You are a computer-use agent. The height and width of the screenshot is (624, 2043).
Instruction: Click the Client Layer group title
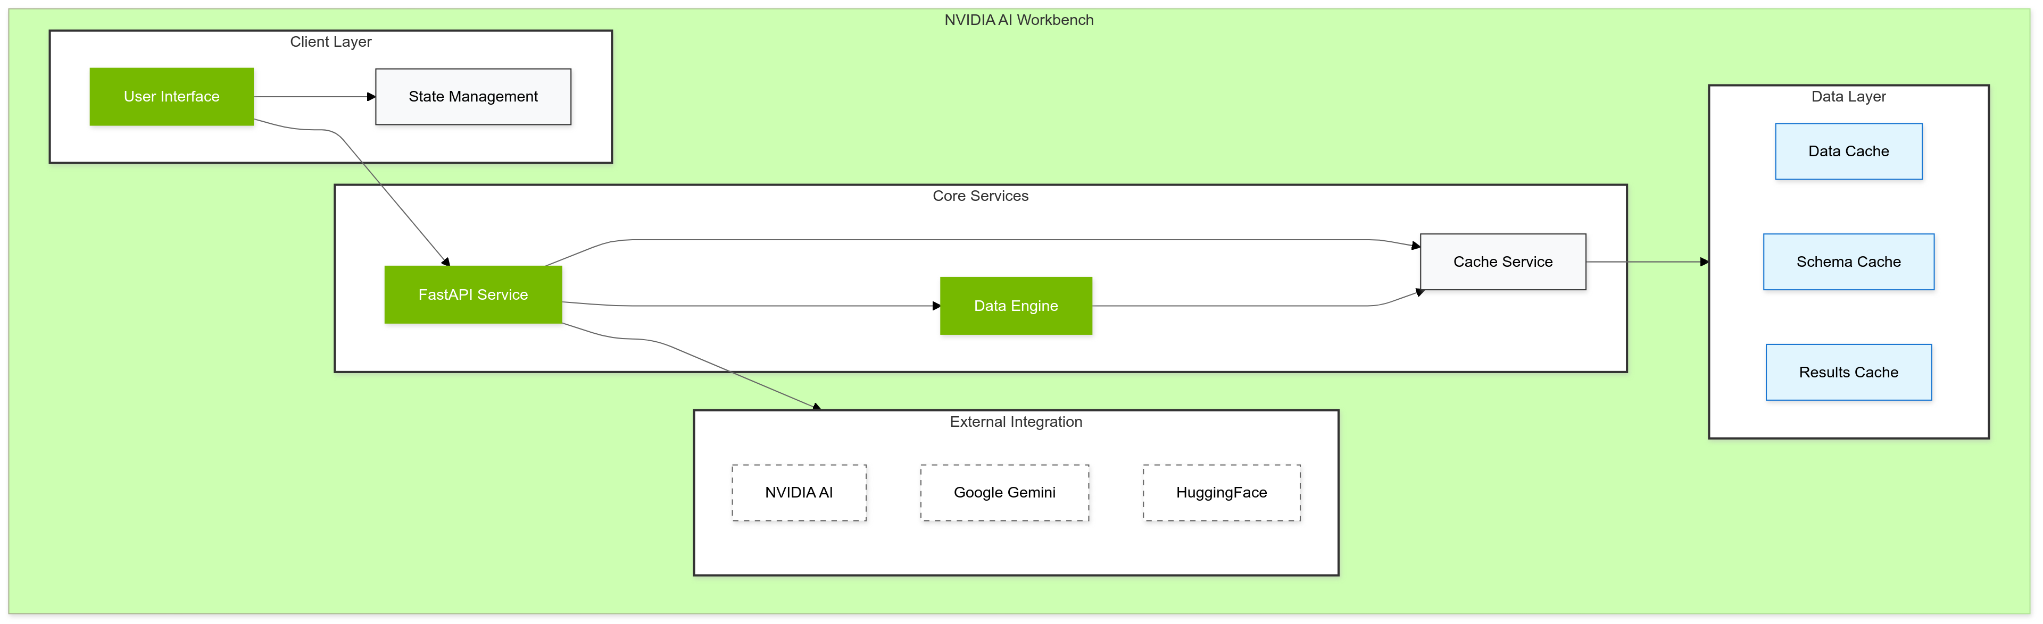(331, 42)
